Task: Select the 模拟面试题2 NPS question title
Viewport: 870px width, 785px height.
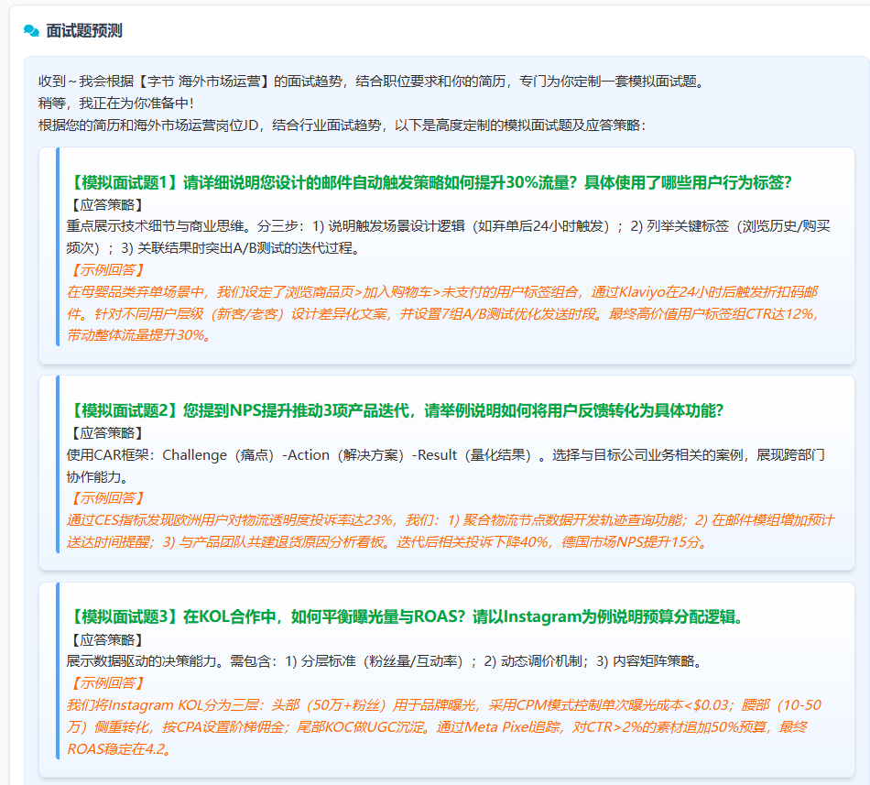Action: click(x=396, y=410)
